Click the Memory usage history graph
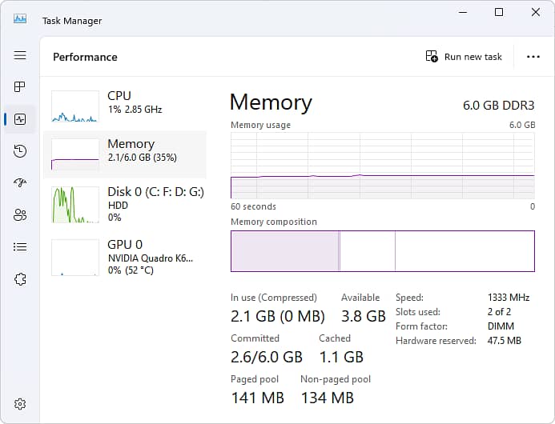555x424 pixels. tap(383, 166)
